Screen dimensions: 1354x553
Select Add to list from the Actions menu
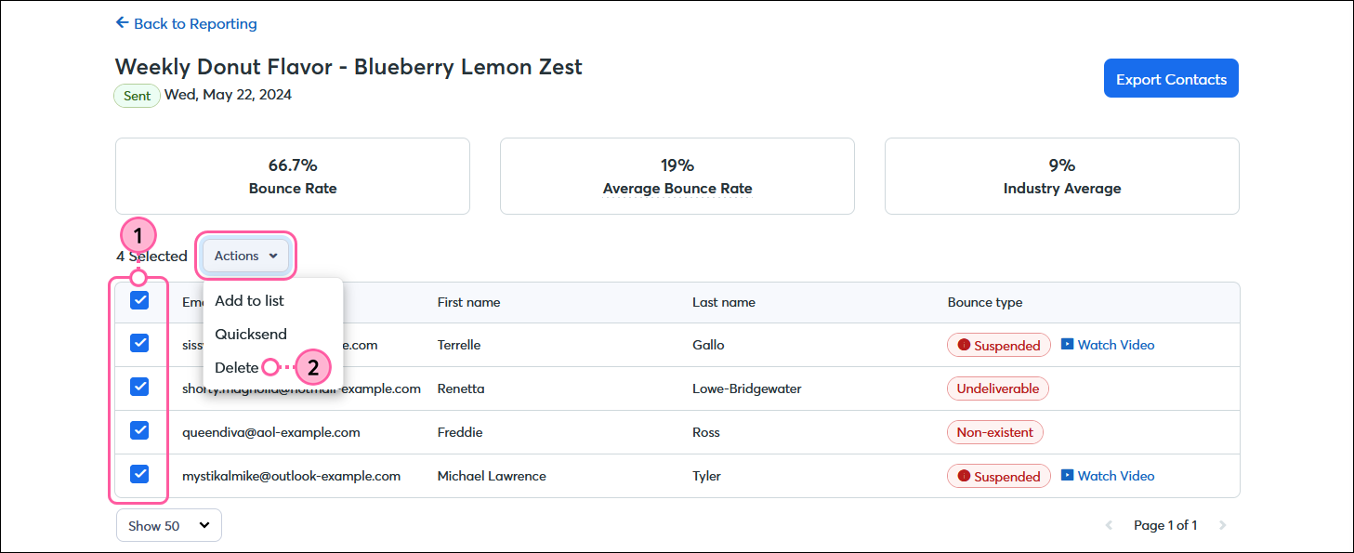tap(250, 300)
